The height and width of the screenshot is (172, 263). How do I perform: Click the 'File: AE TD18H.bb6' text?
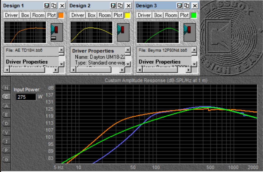(x=24, y=50)
